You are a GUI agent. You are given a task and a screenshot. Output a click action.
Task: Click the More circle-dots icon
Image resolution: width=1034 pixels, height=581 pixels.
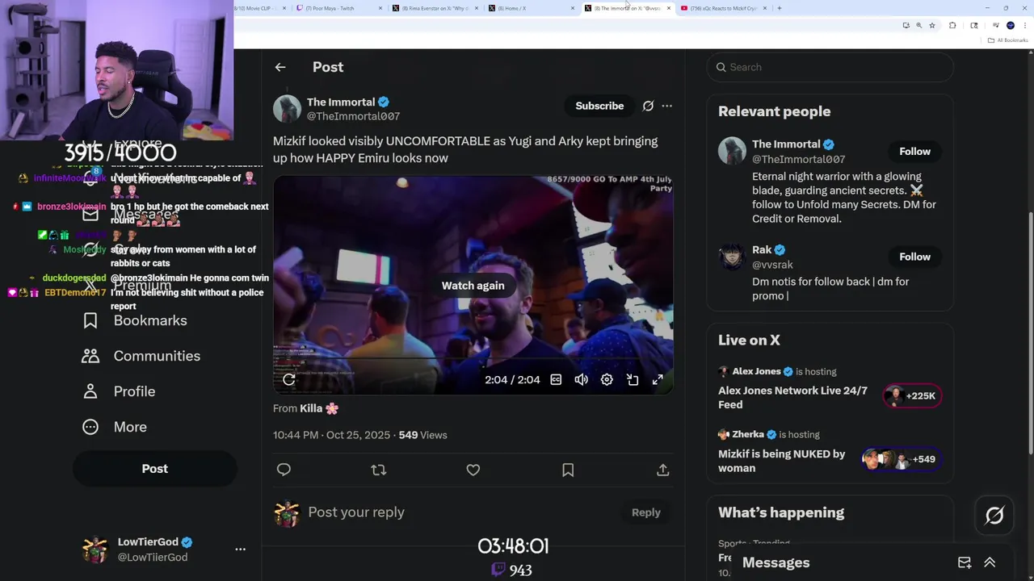(x=90, y=427)
